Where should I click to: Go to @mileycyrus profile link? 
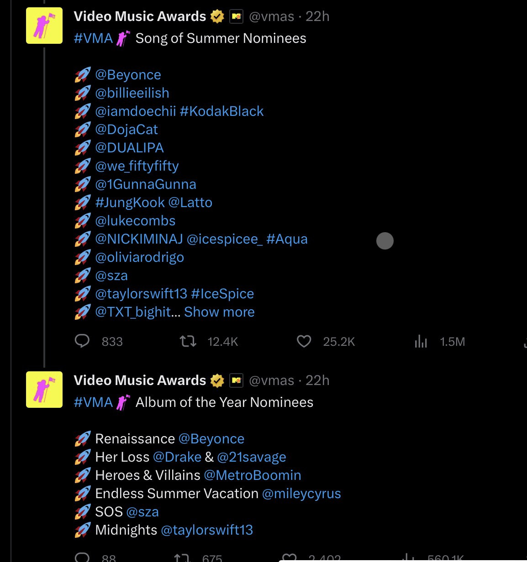(x=301, y=494)
